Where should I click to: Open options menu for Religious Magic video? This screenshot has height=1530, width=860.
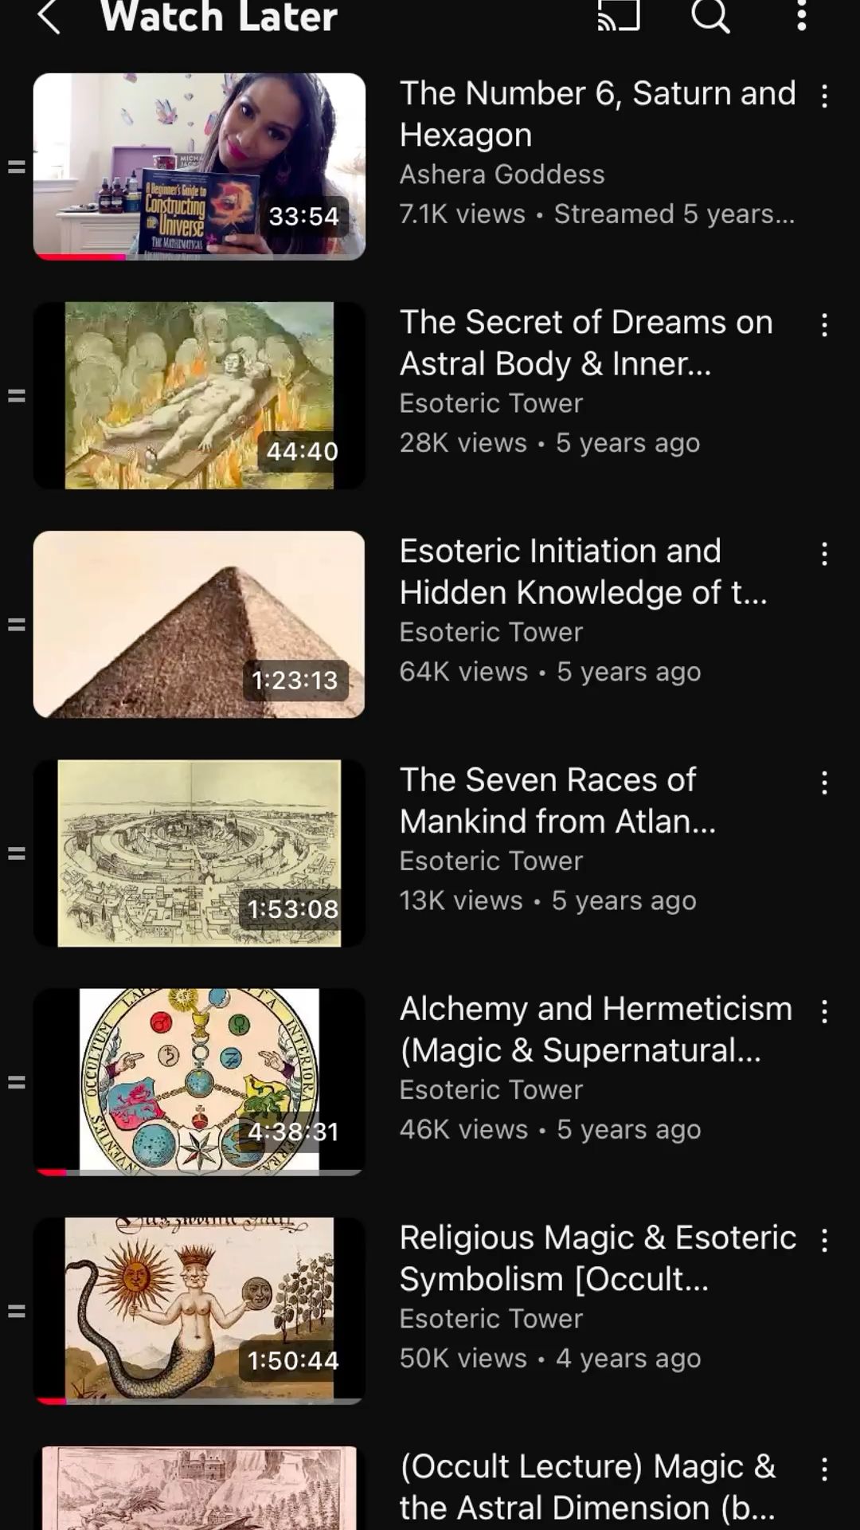click(x=825, y=1241)
